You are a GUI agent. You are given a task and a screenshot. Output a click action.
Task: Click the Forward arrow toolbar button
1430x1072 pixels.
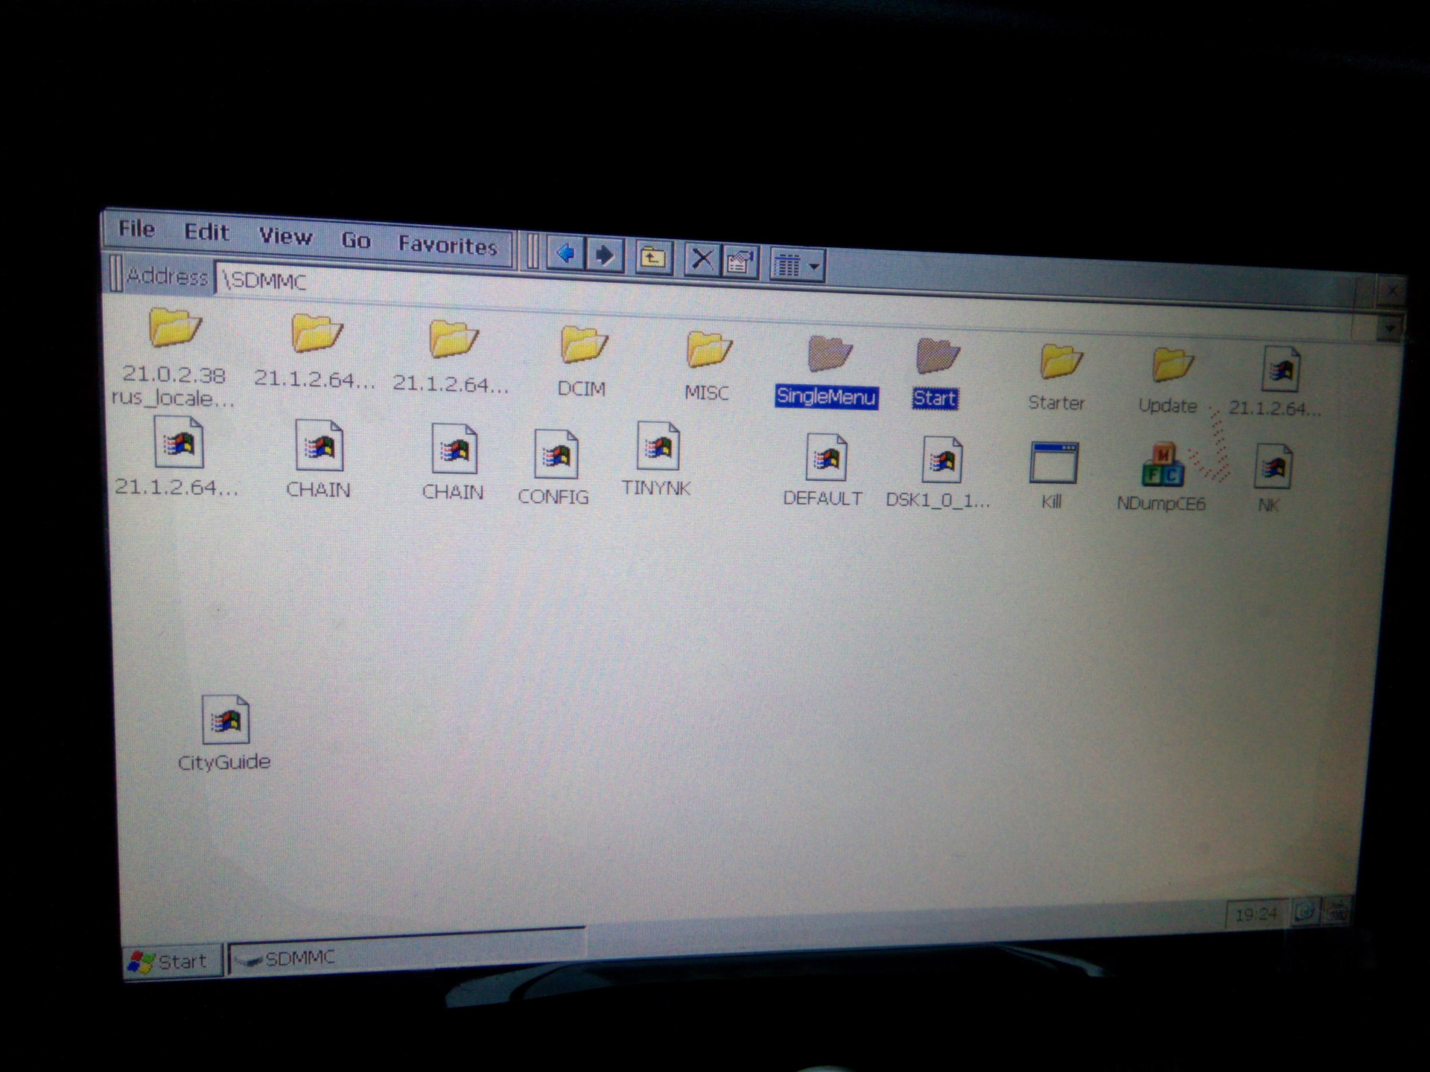(x=605, y=256)
